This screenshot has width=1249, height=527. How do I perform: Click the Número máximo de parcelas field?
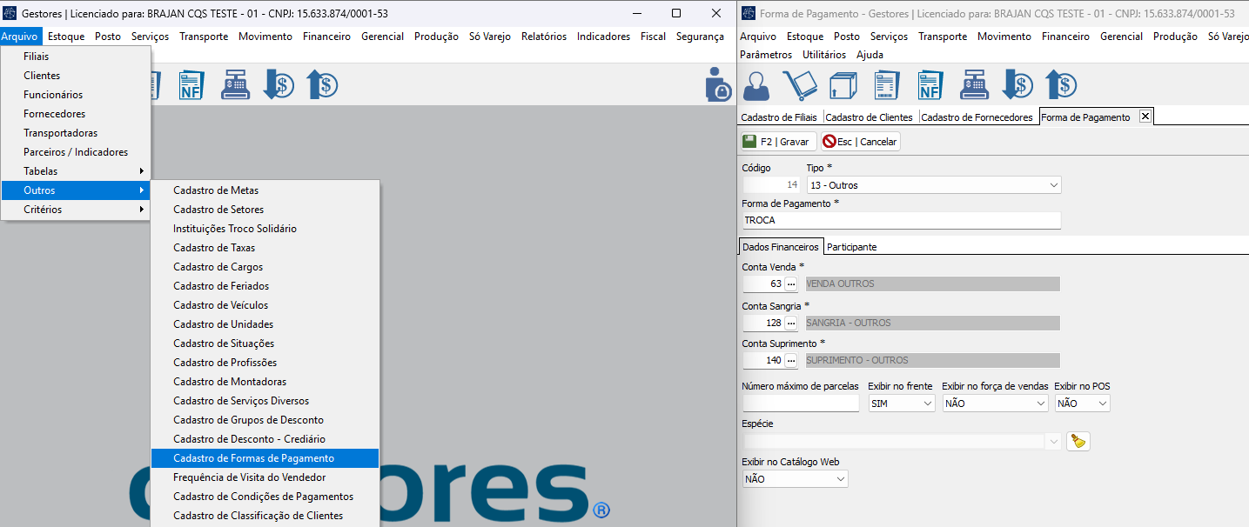pos(800,404)
